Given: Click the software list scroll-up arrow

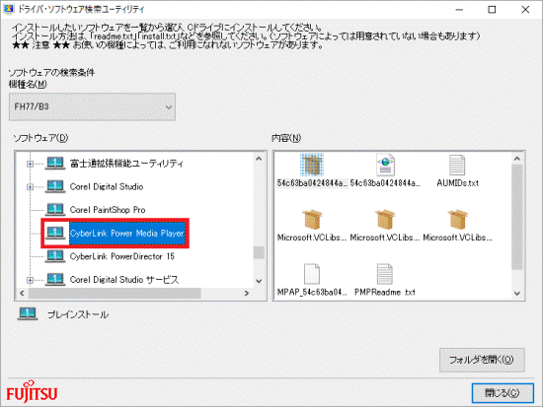Looking at the screenshot, I should pos(259,159).
